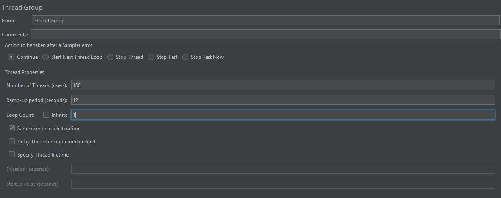Click the Thread Properties section label
501x198 pixels.
[24, 72]
